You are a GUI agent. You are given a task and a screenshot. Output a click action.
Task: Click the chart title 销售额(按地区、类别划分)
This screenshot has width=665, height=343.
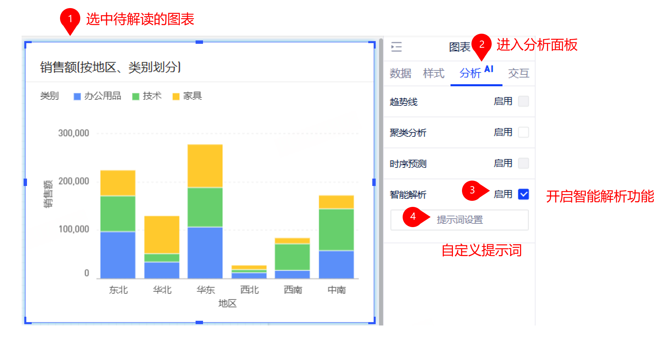click(x=110, y=67)
